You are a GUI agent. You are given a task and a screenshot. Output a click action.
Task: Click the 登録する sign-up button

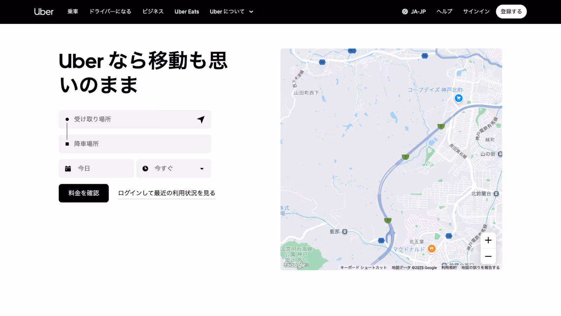[511, 12]
